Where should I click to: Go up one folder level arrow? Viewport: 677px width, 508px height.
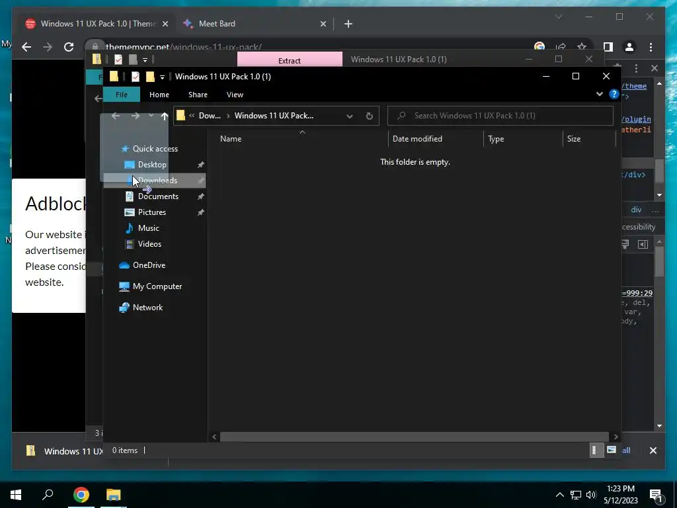click(x=164, y=116)
